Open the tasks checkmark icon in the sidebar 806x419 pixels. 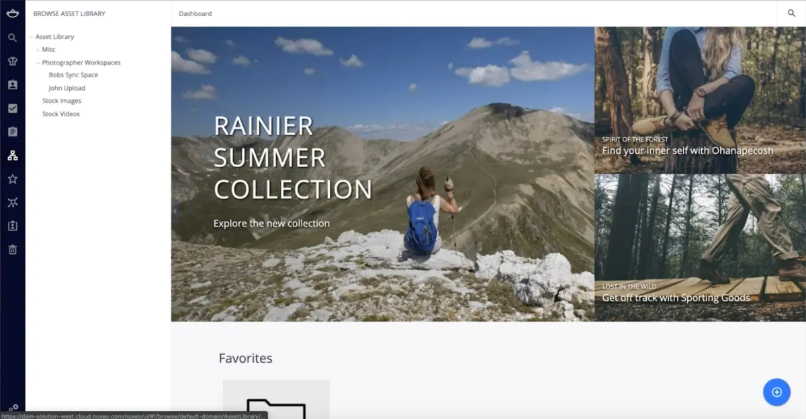click(x=12, y=108)
